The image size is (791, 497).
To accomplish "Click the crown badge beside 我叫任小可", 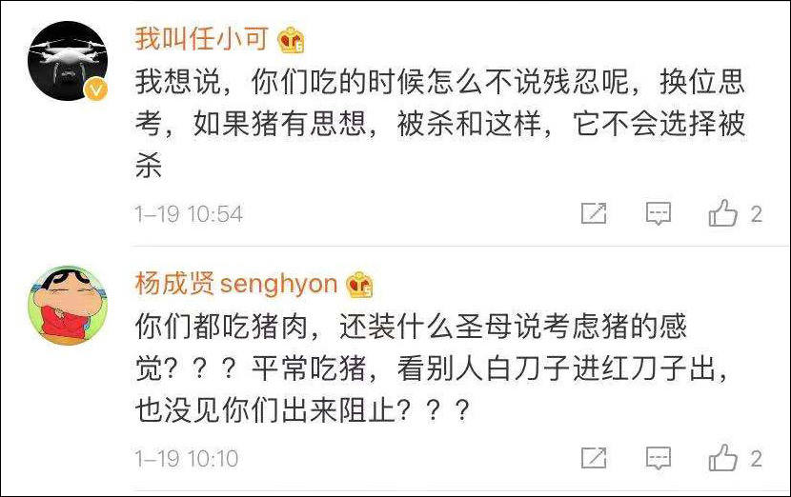I will coord(291,41).
